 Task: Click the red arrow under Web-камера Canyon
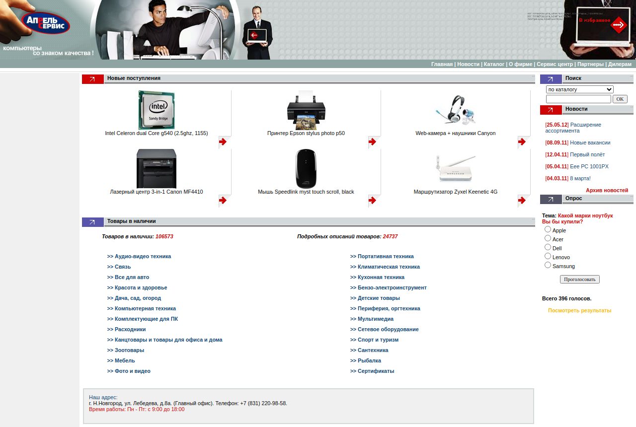tap(522, 142)
